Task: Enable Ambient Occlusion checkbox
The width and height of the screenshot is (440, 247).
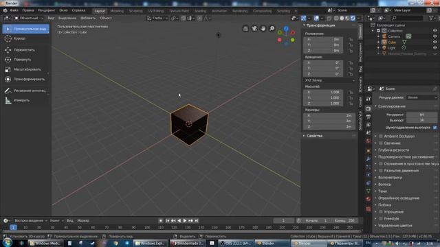Action: coord(381,136)
